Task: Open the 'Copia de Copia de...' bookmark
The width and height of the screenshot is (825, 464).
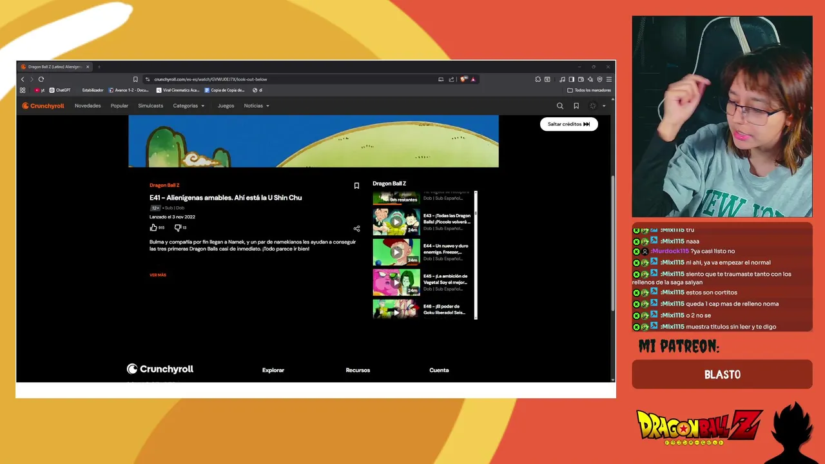Action: tap(224, 90)
